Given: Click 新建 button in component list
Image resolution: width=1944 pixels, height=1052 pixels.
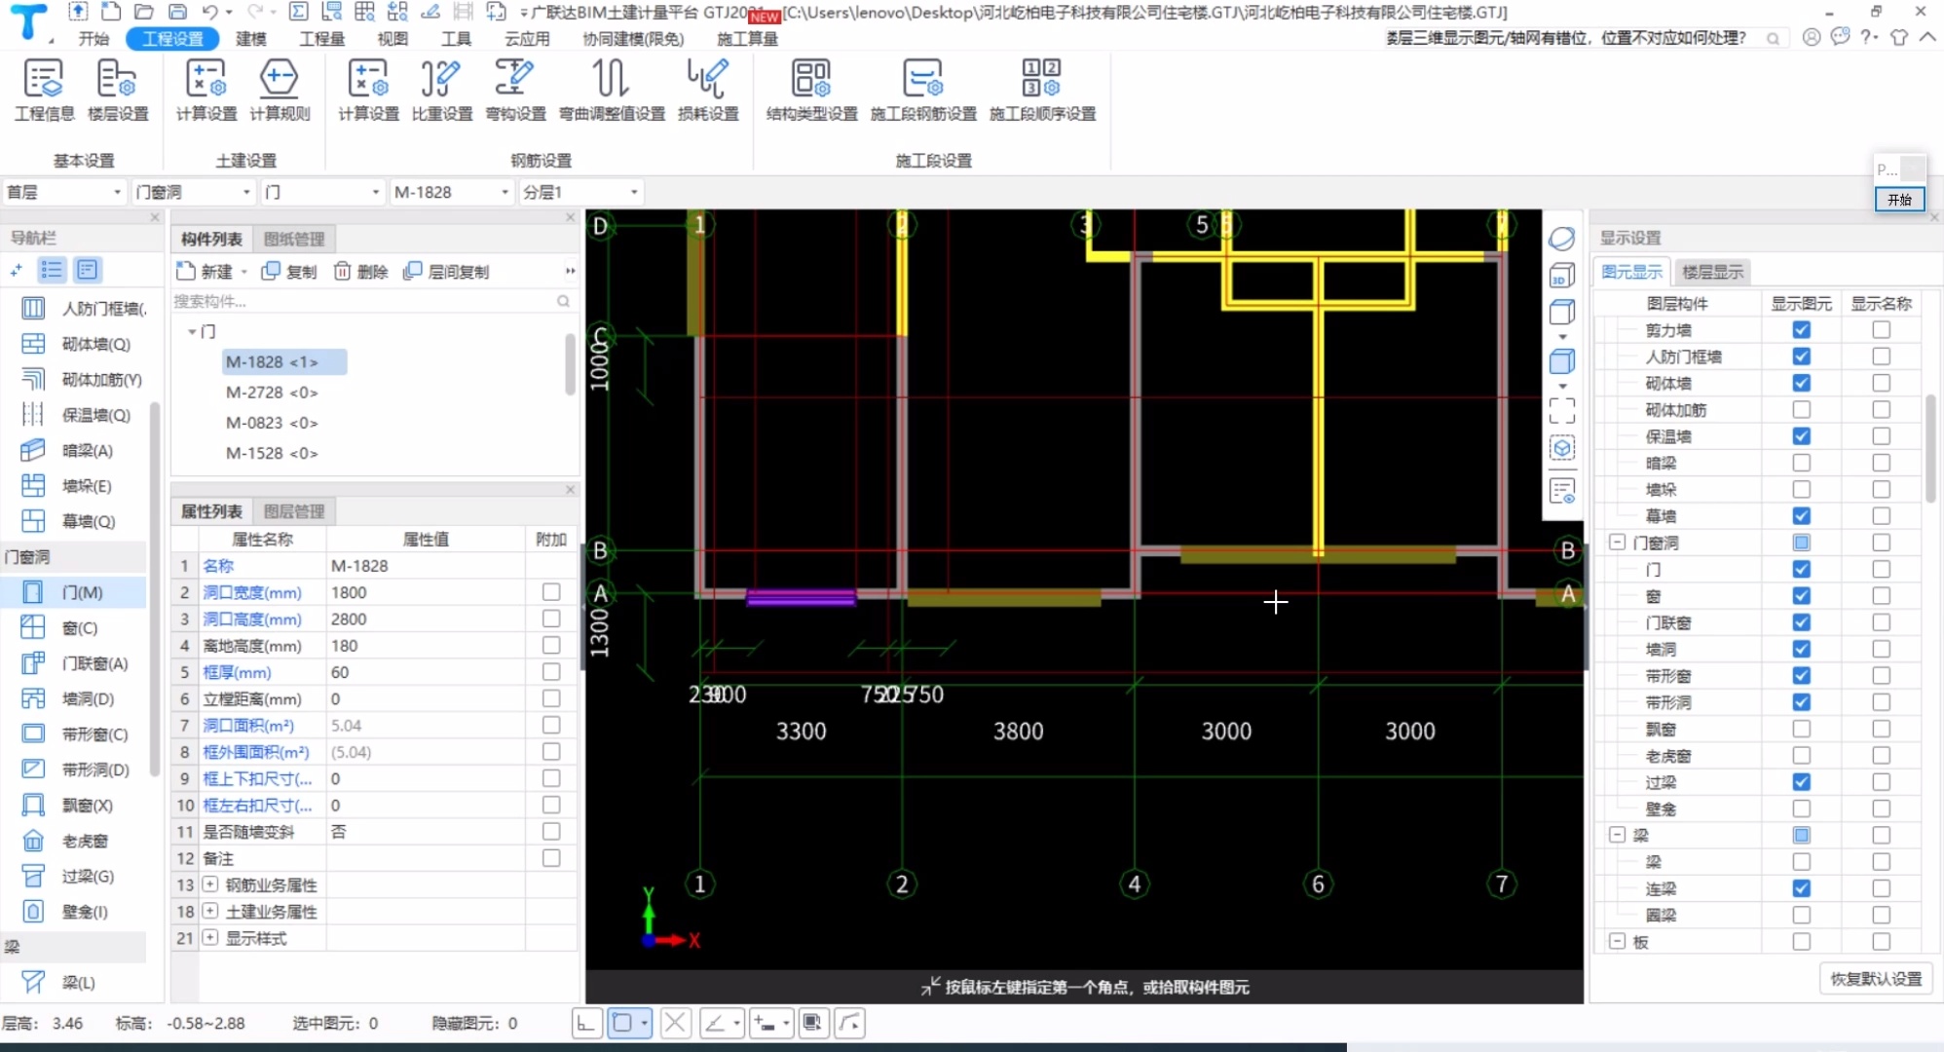Looking at the screenshot, I should click(x=206, y=271).
